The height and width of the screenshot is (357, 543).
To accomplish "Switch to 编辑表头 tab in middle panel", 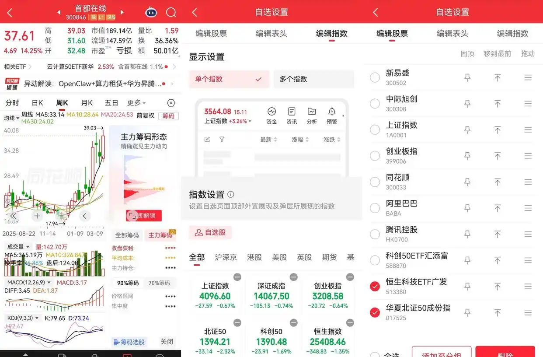I will pyautogui.click(x=271, y=33).
